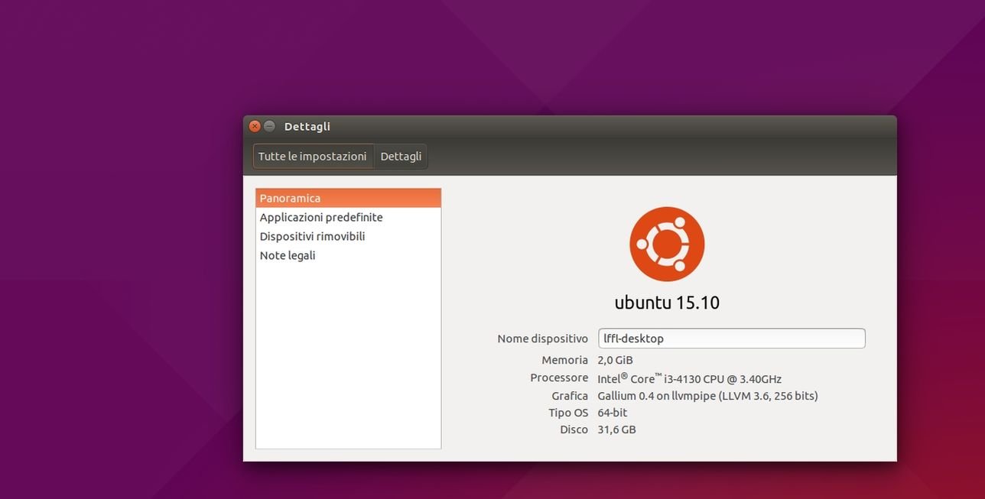Image resolution: width=985 pixels, height=499 pixels.
Task: Click the 64-bit Tipo OS value
Action: click(x=612, y=413)
